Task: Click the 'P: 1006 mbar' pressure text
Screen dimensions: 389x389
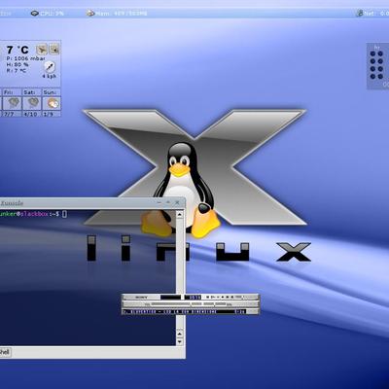Action: tap(26, 58)
